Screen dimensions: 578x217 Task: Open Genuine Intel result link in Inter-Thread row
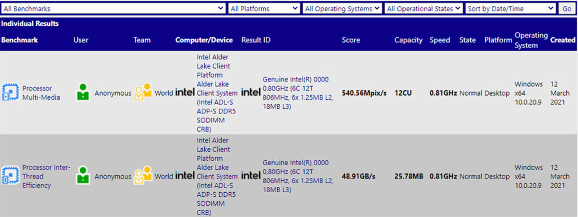click(298, 176)
